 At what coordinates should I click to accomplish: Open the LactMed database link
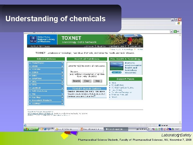click(x=36, y=88)
